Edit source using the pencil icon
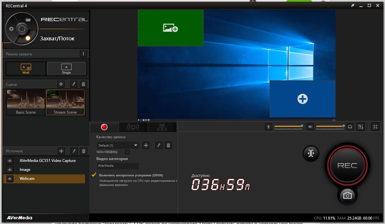Viewport: 385px width, 224px height. point(74,151)
